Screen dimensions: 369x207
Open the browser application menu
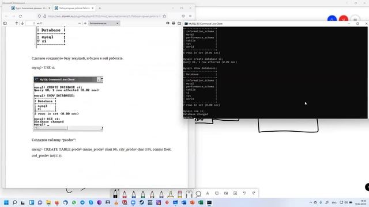190,16
